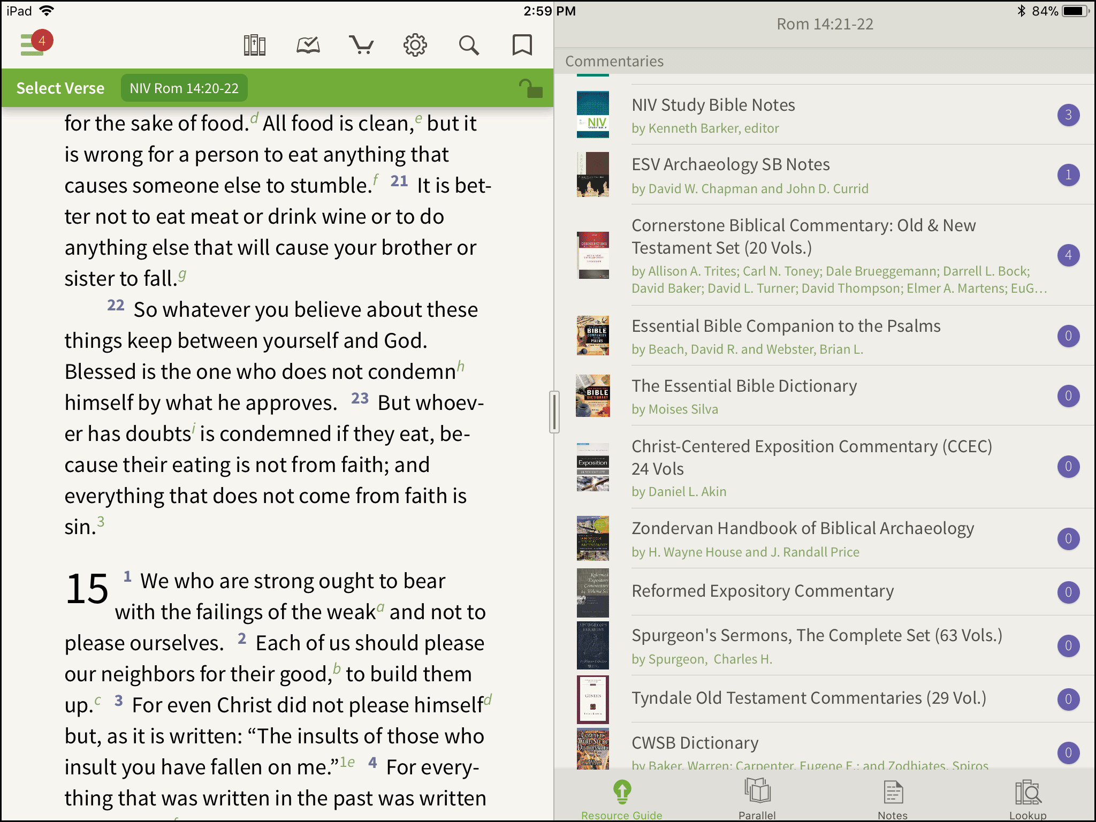
Task: Check the battery status indicator
Action: click(1077, 11)
